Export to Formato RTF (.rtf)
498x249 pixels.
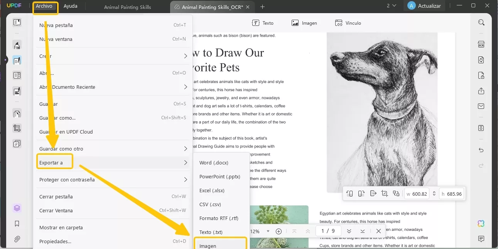(221, 218)
